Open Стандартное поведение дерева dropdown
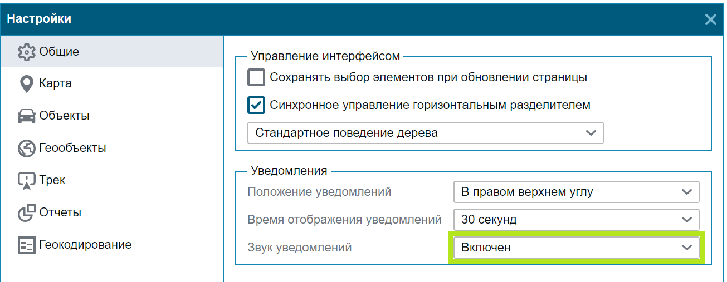Viewport: 727px width, 282px height. tap(425, 133)
